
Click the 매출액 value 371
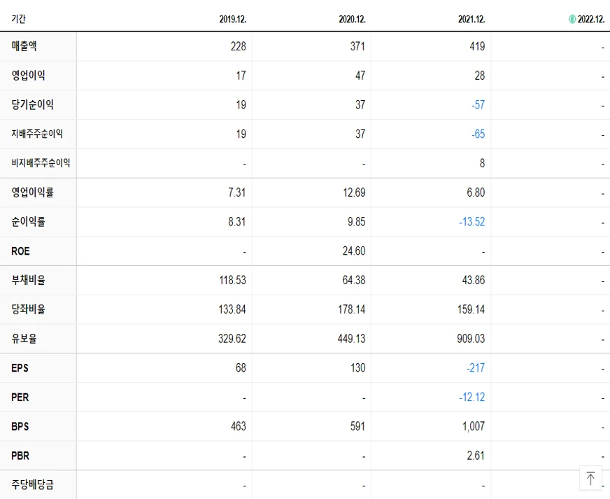pyautogui.click(x=357, y=46)
